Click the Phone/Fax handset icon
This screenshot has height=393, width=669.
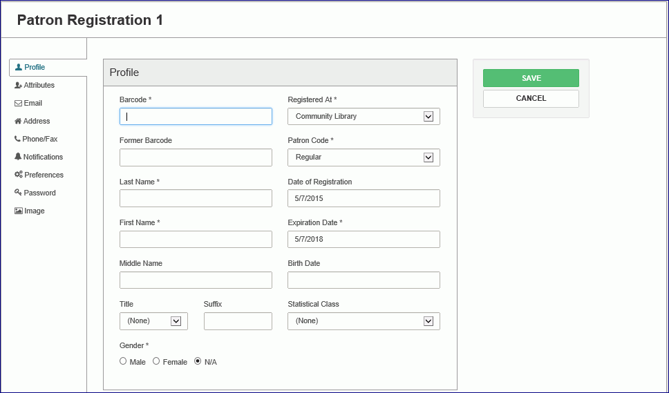click(x=18, y=140)
